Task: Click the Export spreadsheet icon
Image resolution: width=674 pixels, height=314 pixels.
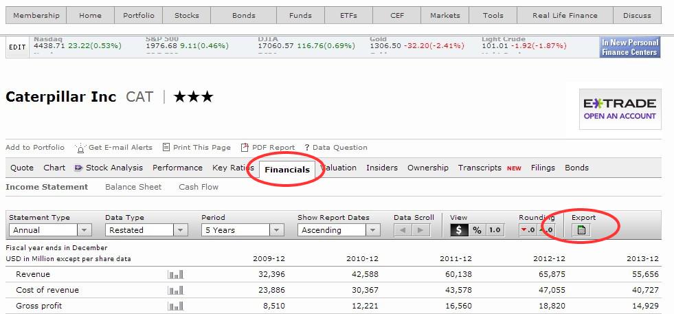Action: point(581,230)
